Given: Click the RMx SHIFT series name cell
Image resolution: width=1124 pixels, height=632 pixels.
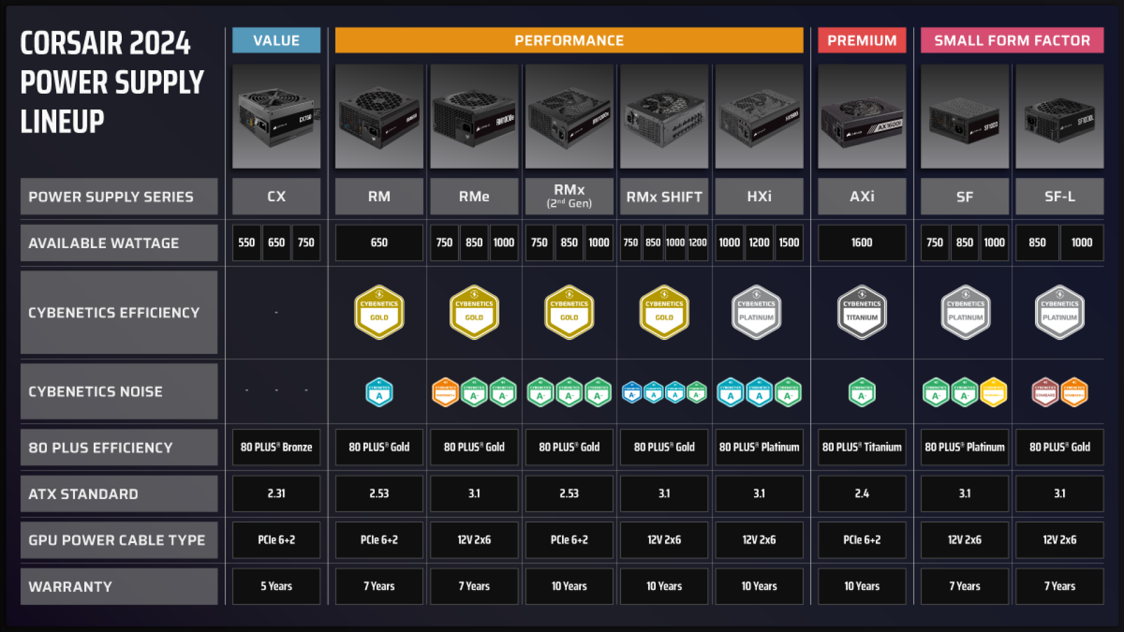Looking at the screenshot, I should pyautogui.click(x=664, y=197).
